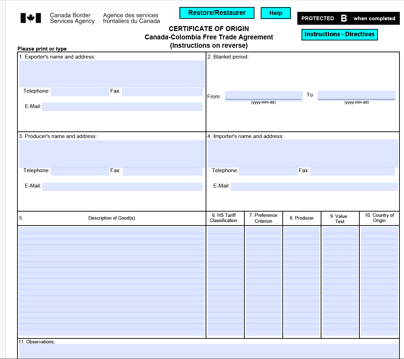Click the Exporter's Fax field

162,92
